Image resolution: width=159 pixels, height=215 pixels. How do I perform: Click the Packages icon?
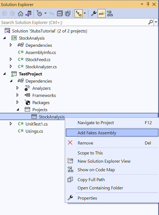[27, 102]
